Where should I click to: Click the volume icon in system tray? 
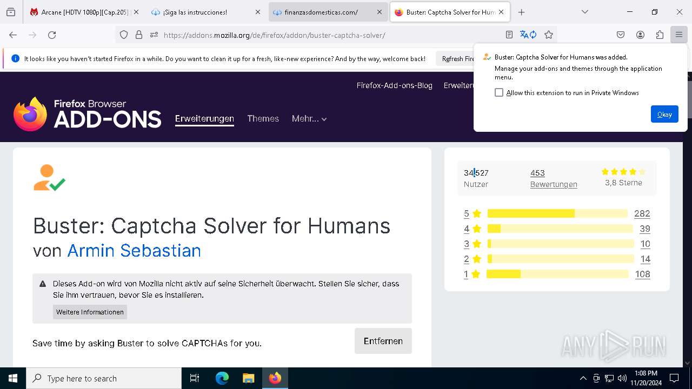click(622, 378)
